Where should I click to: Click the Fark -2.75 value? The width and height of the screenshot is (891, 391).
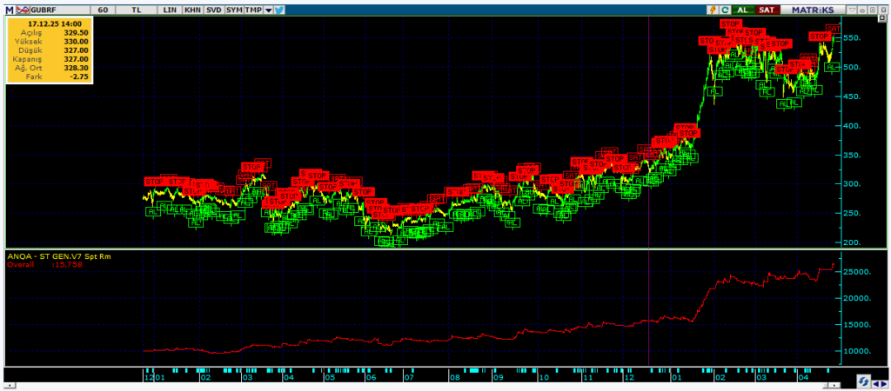[79, 76]
